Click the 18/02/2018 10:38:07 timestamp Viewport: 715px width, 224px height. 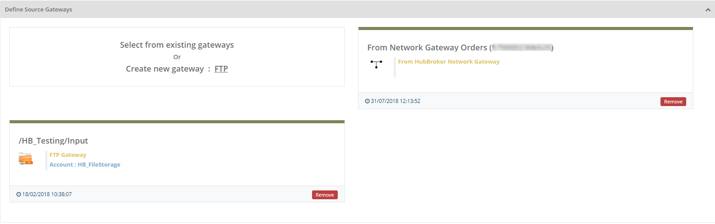[47, 194]
